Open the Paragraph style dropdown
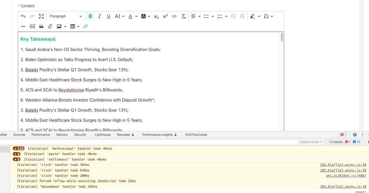This screenshot has height=193, width=369. point(65,16)
